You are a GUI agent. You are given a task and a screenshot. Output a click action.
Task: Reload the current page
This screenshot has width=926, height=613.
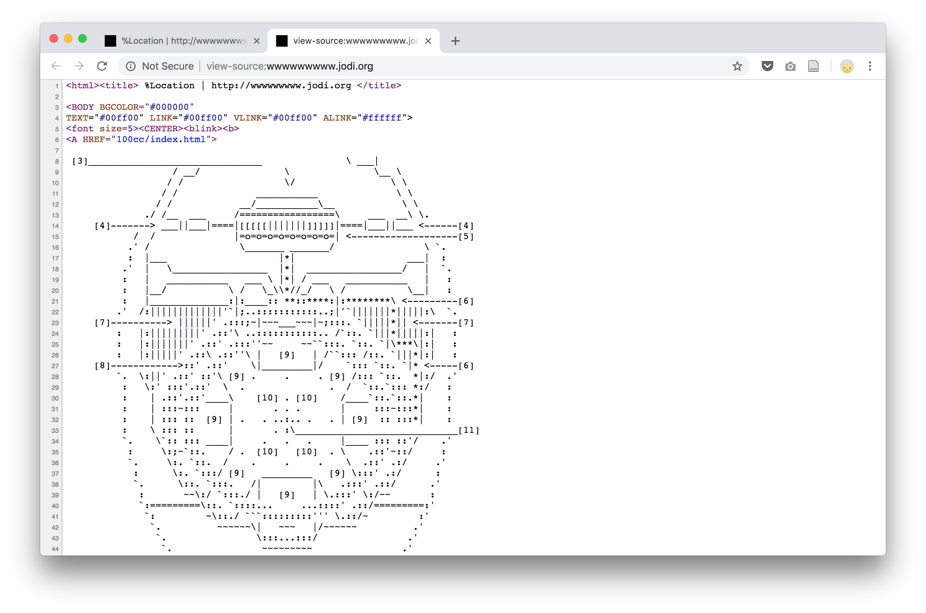click(x=102, y=66)
